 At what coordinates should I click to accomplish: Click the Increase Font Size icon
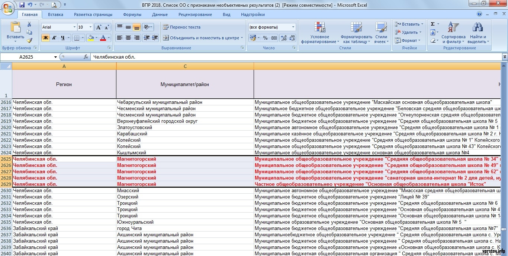(x=99, y=27)
